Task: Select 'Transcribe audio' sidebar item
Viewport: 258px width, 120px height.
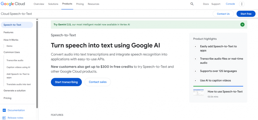Action: pyautogui.click(x=15, y=60)
